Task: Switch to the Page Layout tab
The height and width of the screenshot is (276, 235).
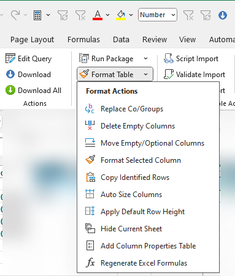Action: pos(33,40)
